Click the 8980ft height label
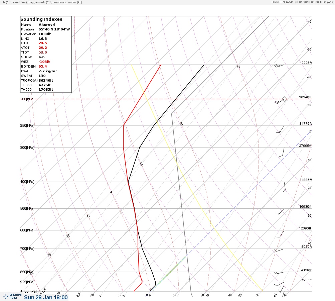The image size is (335, 301). (x=306, y=247)
